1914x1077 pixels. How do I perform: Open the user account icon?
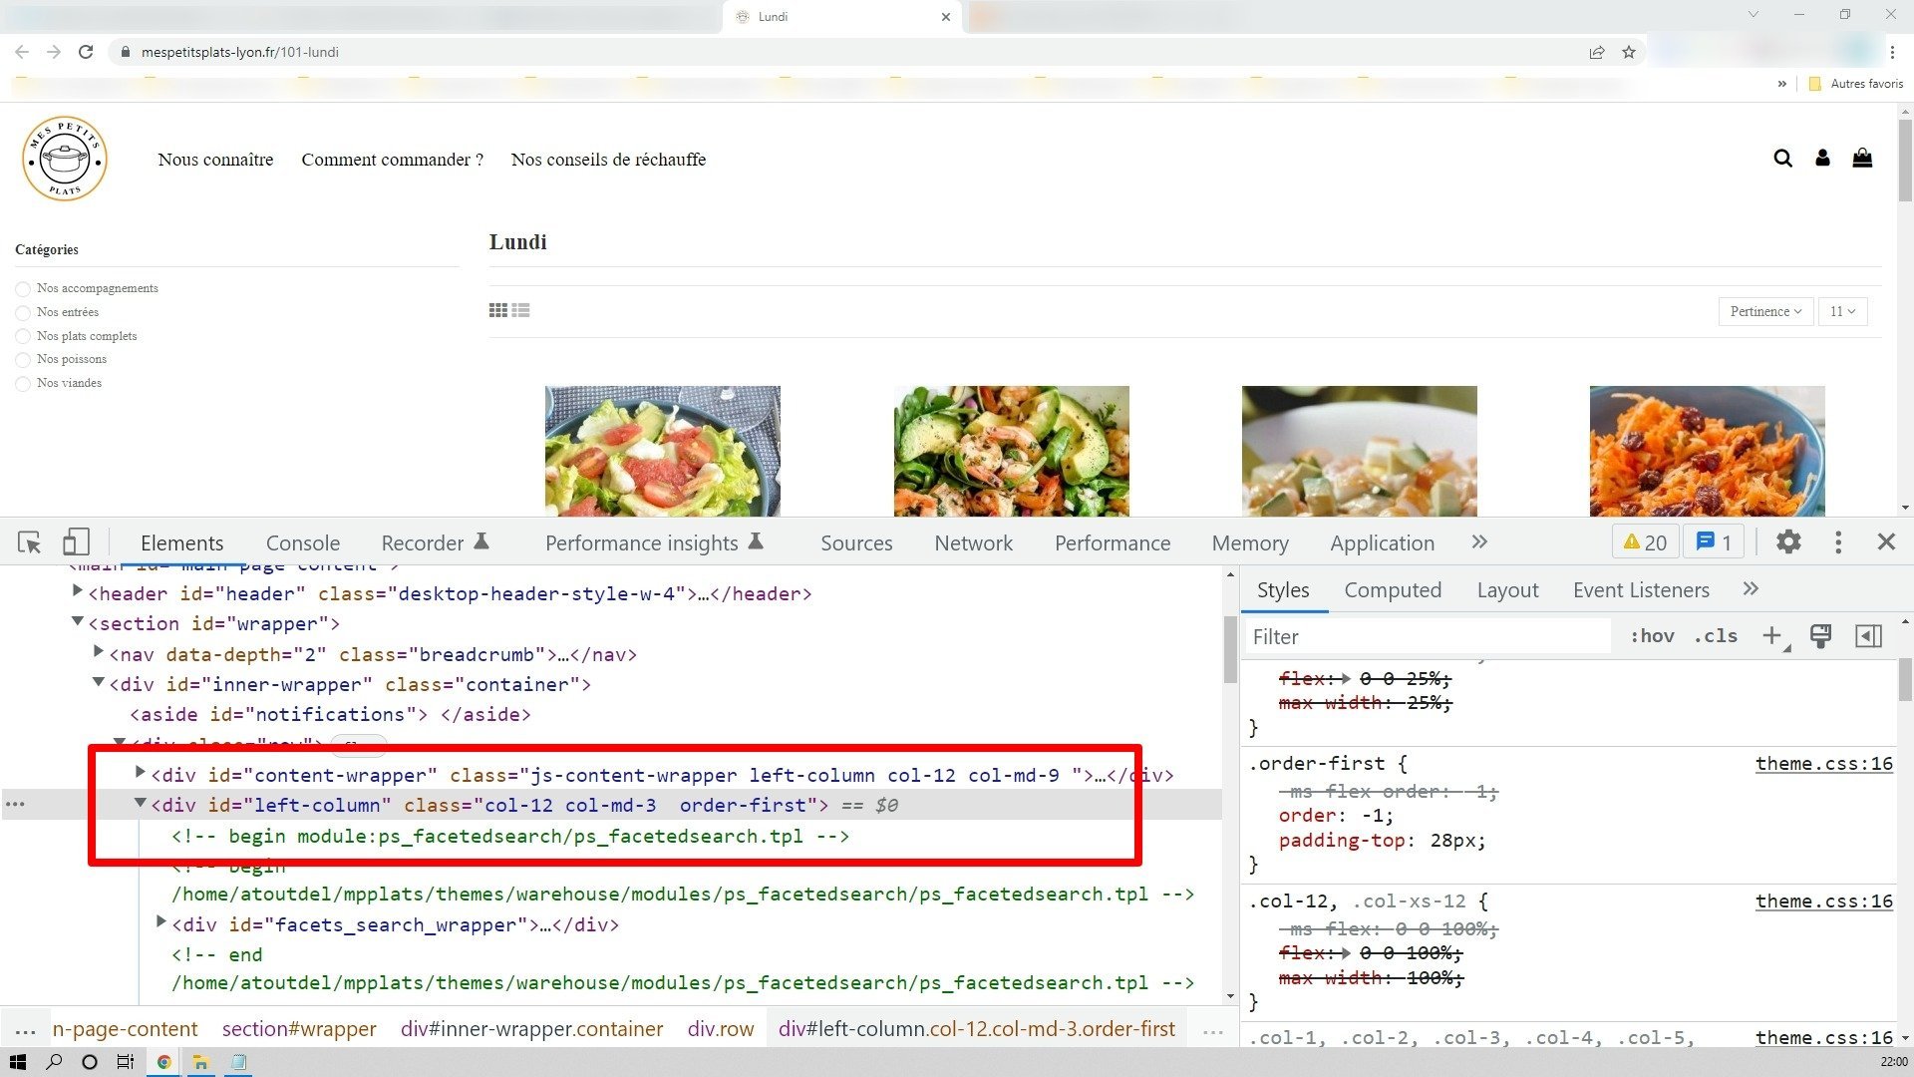click(1822, 158)
